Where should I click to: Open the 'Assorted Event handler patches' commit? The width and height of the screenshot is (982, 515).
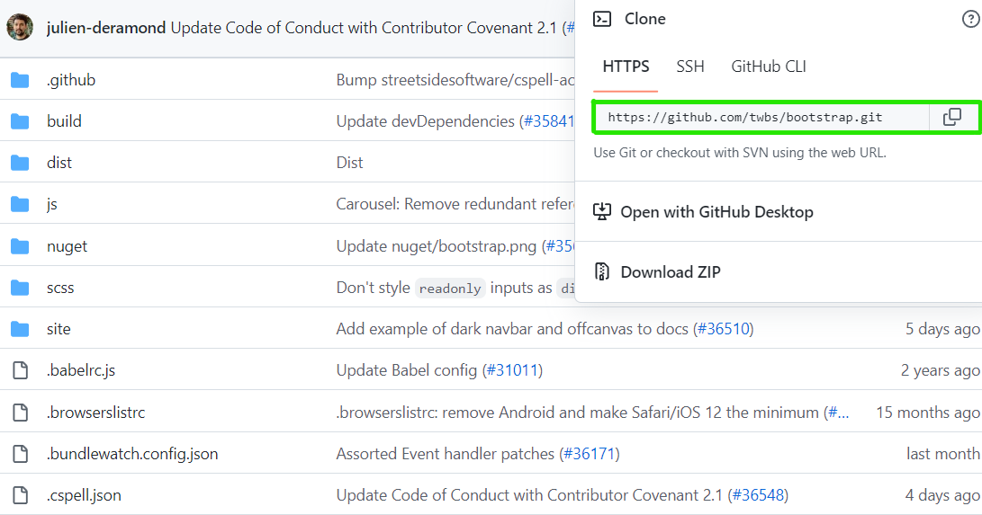[446, 454]
